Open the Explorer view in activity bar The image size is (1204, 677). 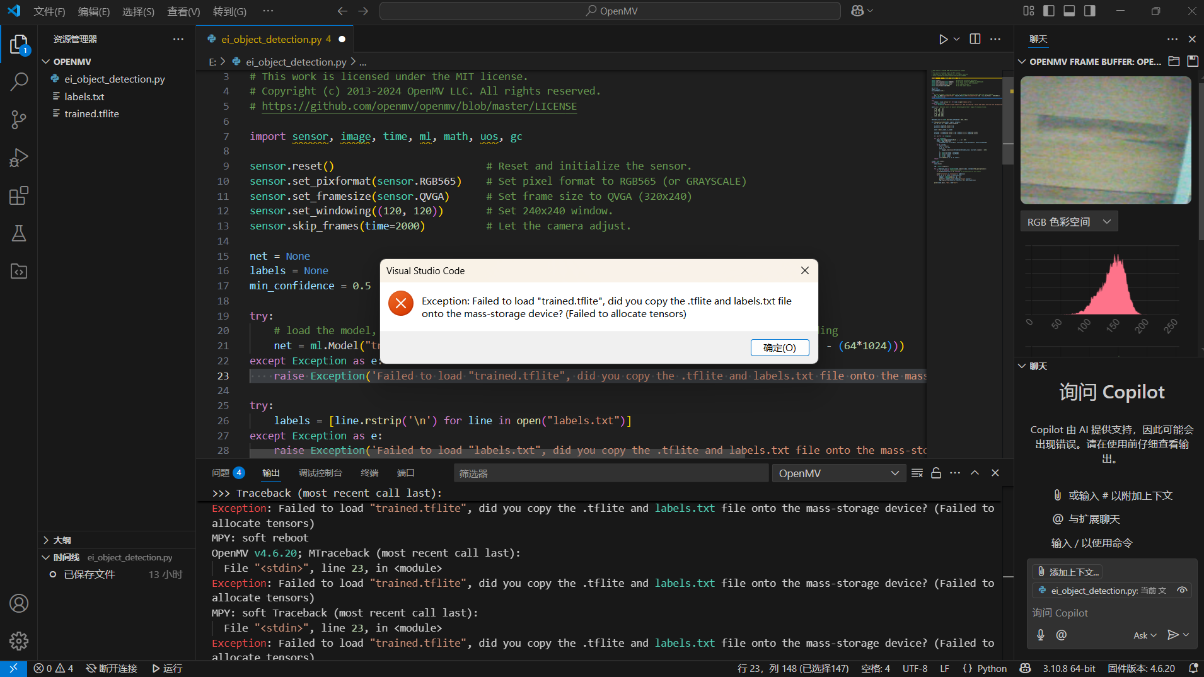point(19,45)
